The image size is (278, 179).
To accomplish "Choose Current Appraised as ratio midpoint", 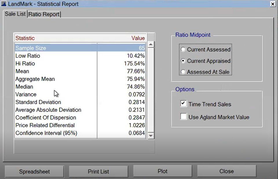I will (x=183, y=61).
